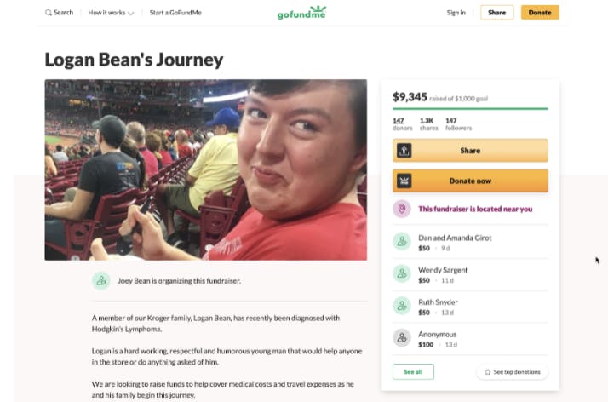The width and height of the screenshot is (608, 402).
Task: Click the Anonymous donor avatar icon
Action: [x=402, y=338]
